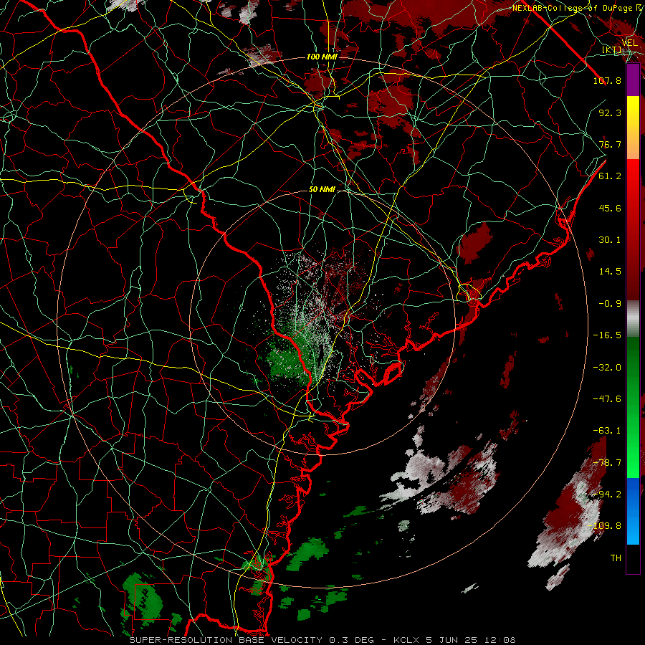Click the purple segment of the color bar
Screen dimensions: 645x645
[633, 80]
